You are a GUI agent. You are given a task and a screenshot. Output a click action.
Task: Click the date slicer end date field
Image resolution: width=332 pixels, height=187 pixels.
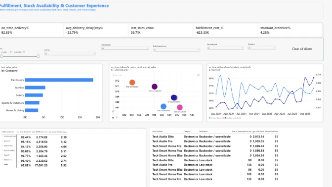click(x=18, y=52)
